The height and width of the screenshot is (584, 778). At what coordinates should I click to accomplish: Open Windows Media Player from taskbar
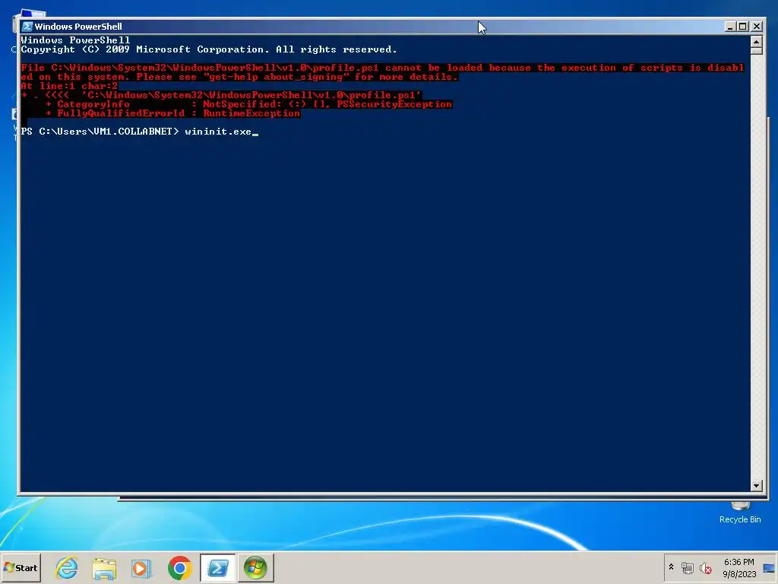click(141, 567)
